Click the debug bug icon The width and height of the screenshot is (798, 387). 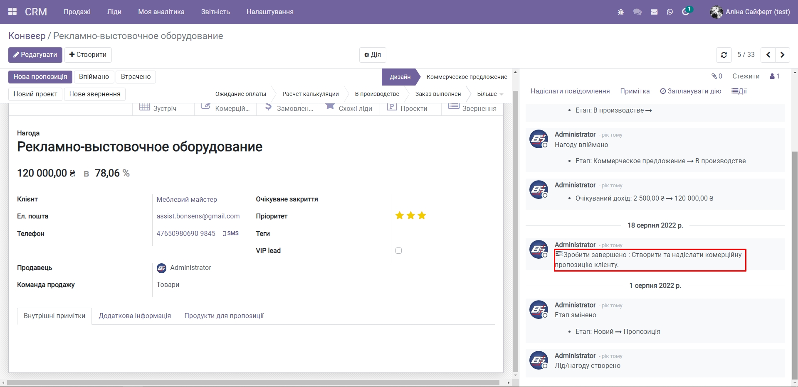[621, 12]
